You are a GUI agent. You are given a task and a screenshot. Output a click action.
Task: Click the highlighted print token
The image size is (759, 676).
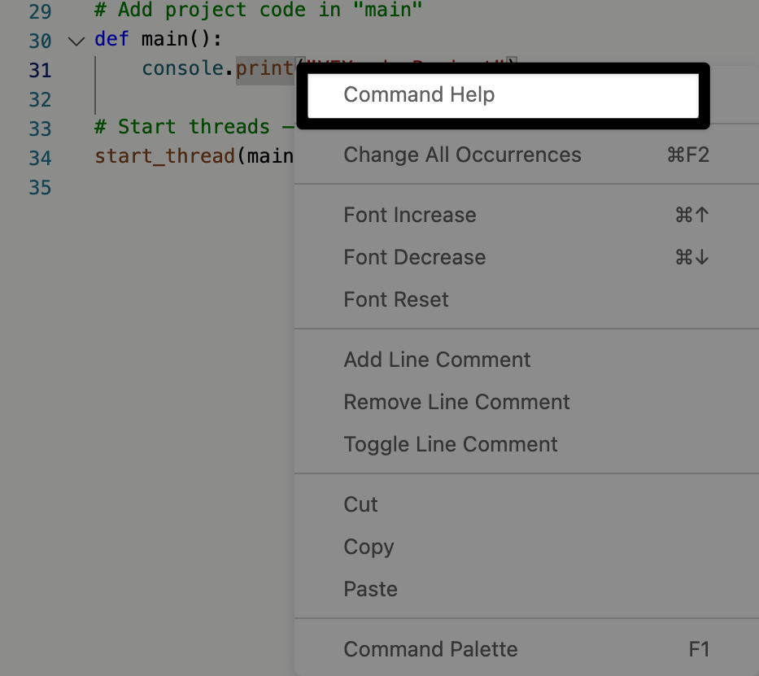(x=264, y=68)
